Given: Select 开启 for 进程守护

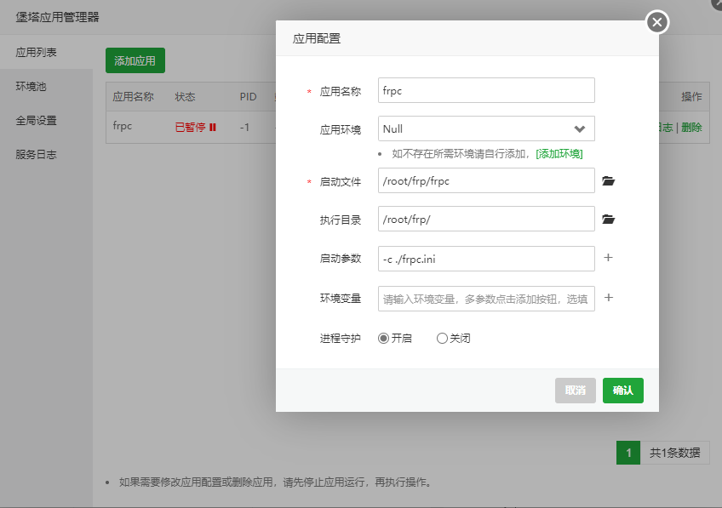Looking at the screenshot, I should pos(383,338).
